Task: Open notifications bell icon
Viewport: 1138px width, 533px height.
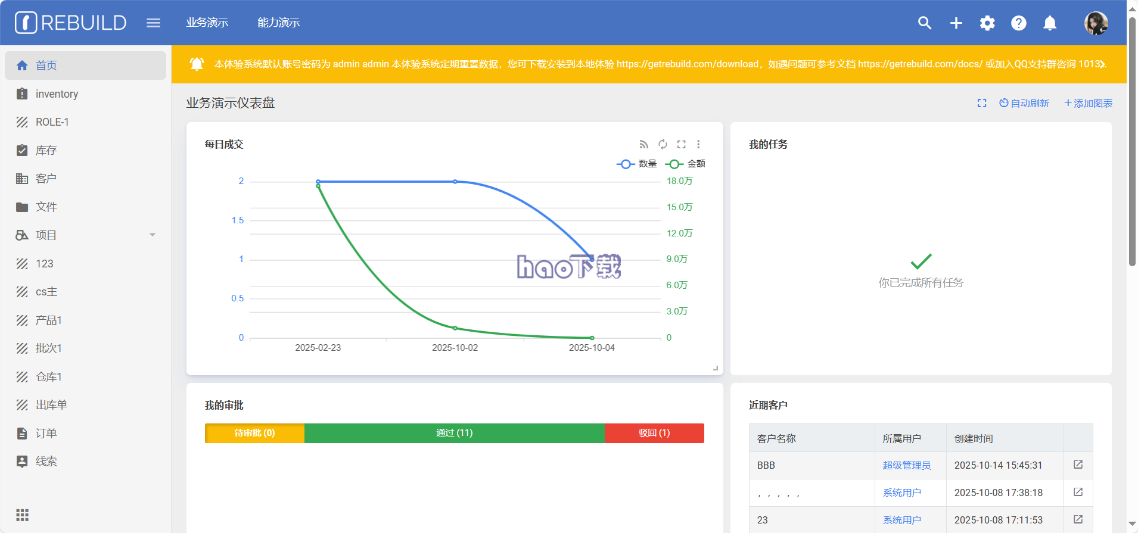Action: pos(1050,23)
